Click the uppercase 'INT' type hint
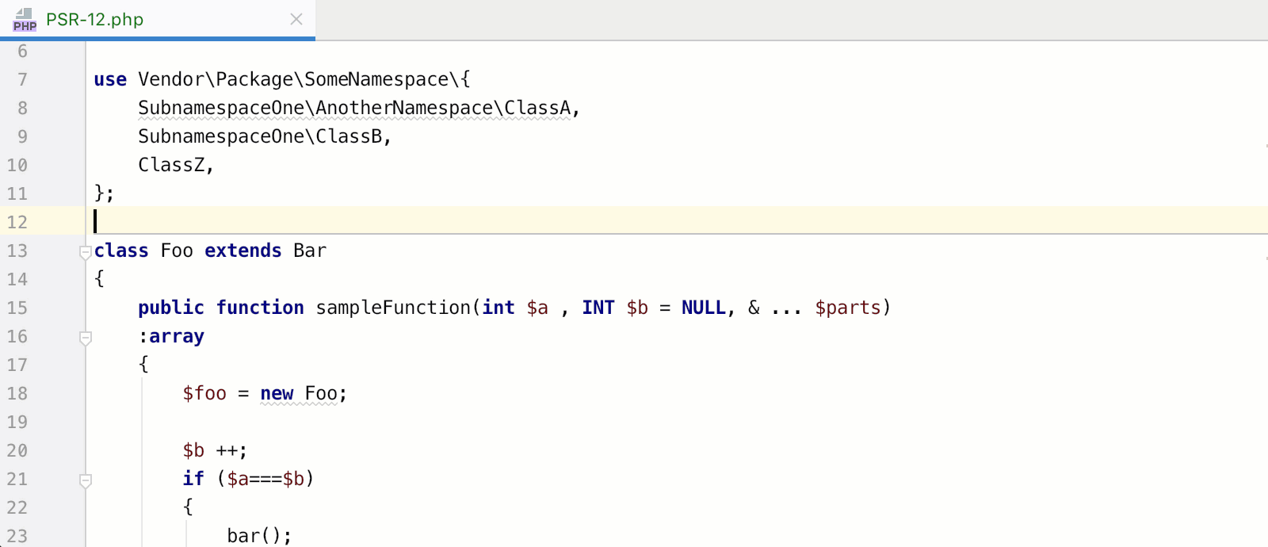 click(x=598, y=308)
